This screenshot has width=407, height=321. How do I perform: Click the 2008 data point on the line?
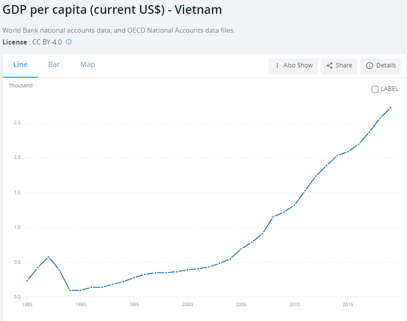click(273, 217)
